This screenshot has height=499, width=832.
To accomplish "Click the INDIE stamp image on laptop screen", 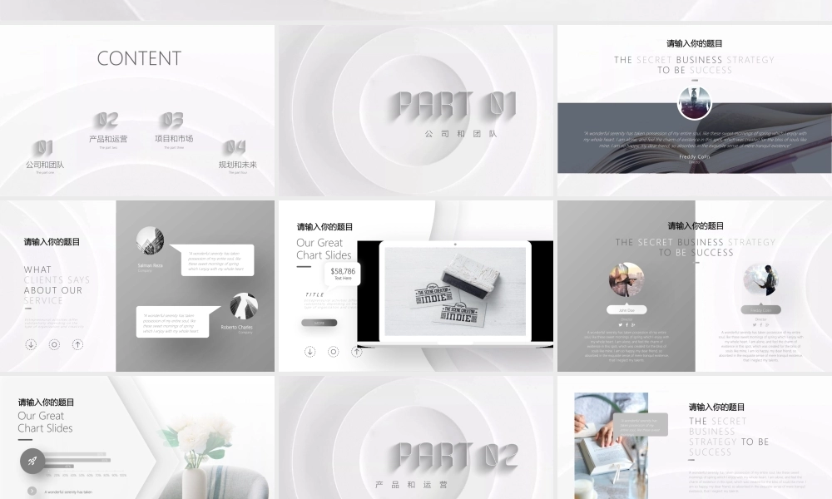I will point(455,291).
